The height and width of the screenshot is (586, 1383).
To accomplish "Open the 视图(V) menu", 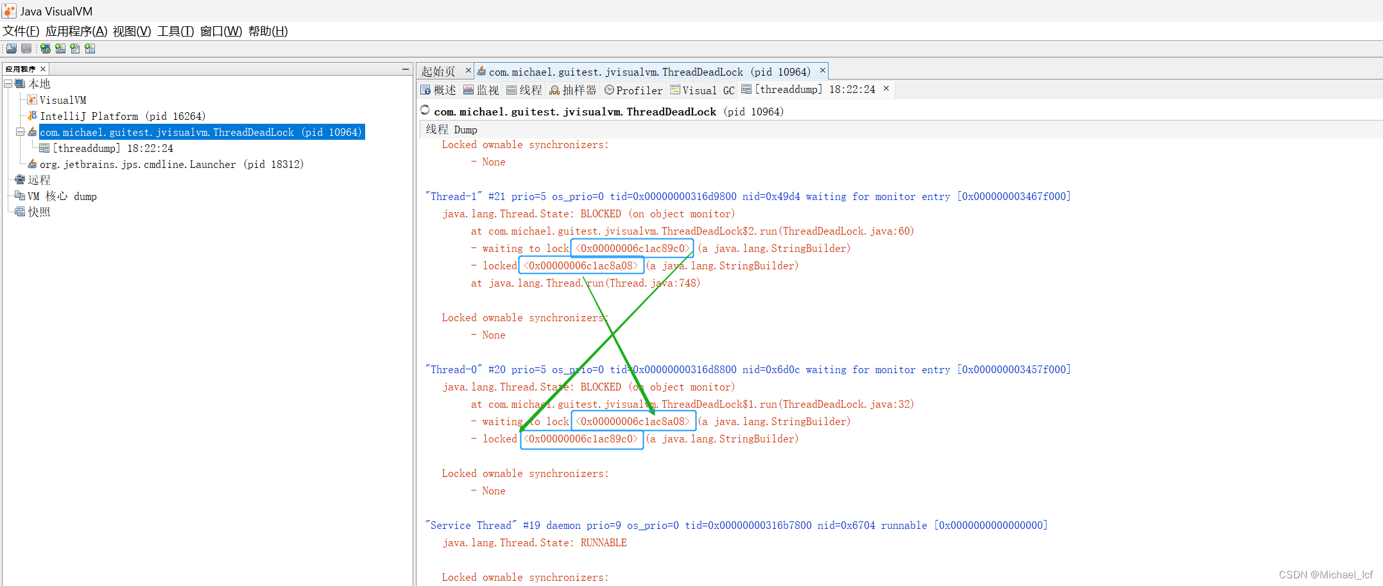I will click(x=132, y=31).
